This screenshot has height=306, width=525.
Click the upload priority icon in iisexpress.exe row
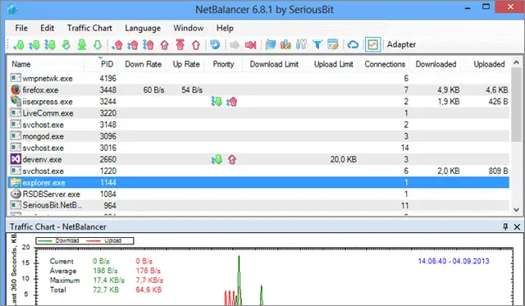pyautogui.click(x=231, y=102)
